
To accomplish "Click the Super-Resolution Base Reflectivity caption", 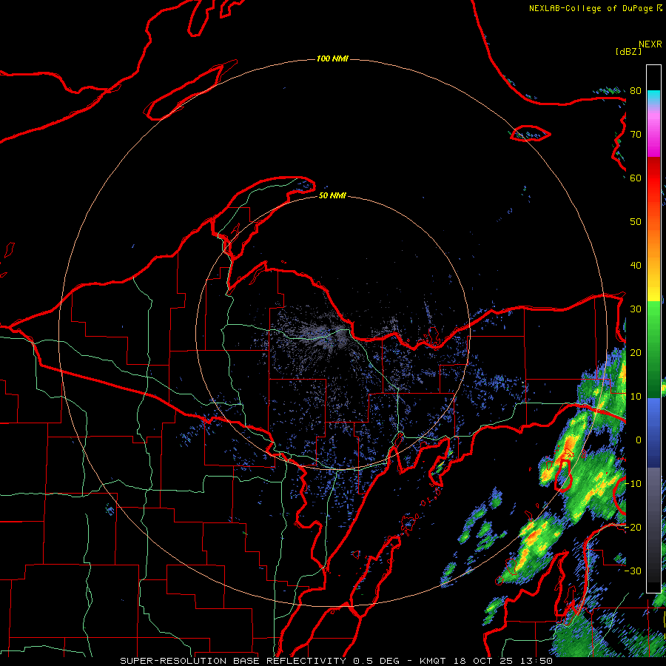I will click(336, 661).
